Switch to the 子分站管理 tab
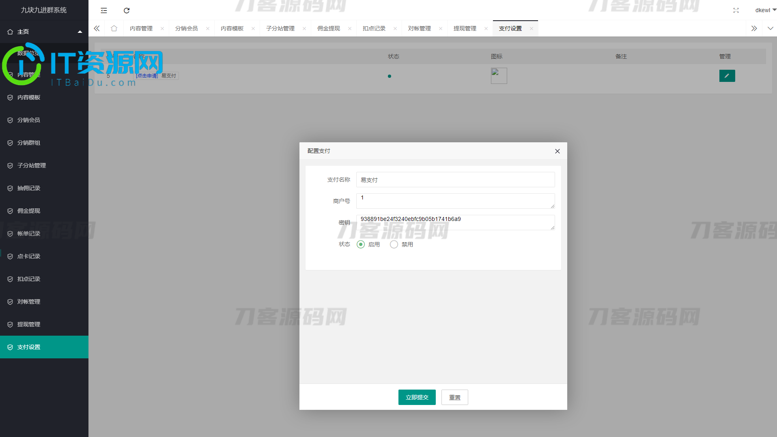Screen dimensions: 777x437 click(x=280, y=28)
